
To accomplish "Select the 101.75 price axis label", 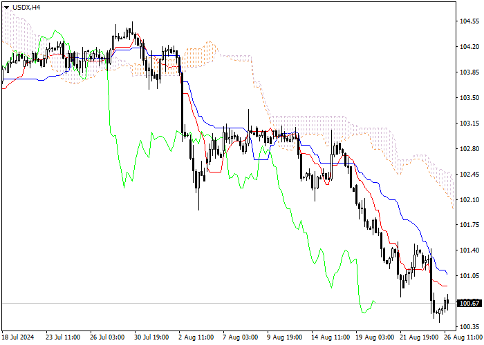I will 469,224.
